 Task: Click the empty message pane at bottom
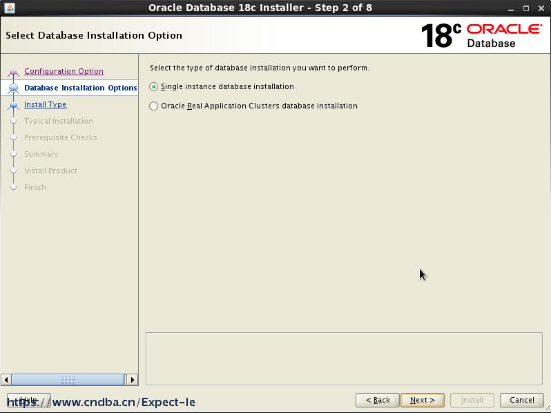click(344, 359)
